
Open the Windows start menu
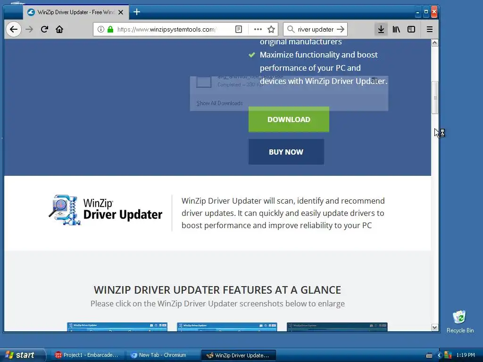coord(22,355)
